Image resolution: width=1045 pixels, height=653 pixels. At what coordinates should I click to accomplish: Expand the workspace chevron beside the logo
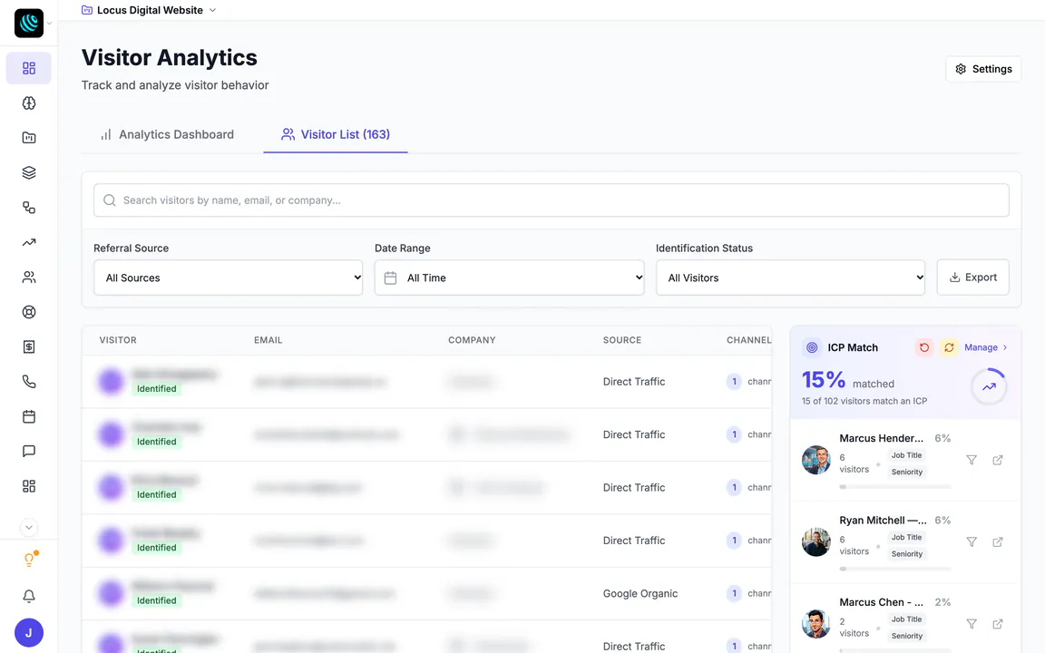pos(49,24)
